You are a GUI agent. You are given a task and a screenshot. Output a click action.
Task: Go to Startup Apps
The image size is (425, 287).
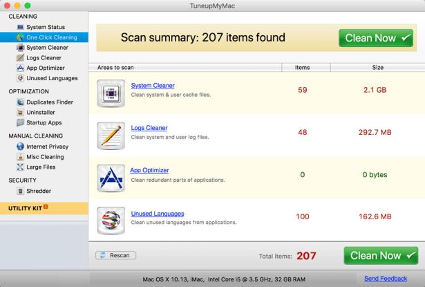pyautogui.click(x=44, y=122)
